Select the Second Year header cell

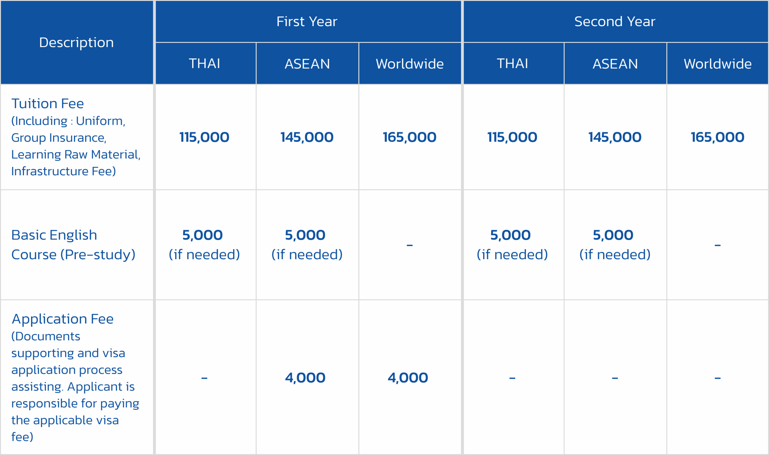click(x=615, y=22)
